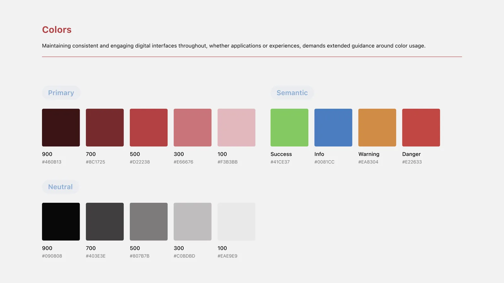Choose the Primary 300 swatch #E66676
The height and width of the screenshot is (283, 504).
coord(192,127)
